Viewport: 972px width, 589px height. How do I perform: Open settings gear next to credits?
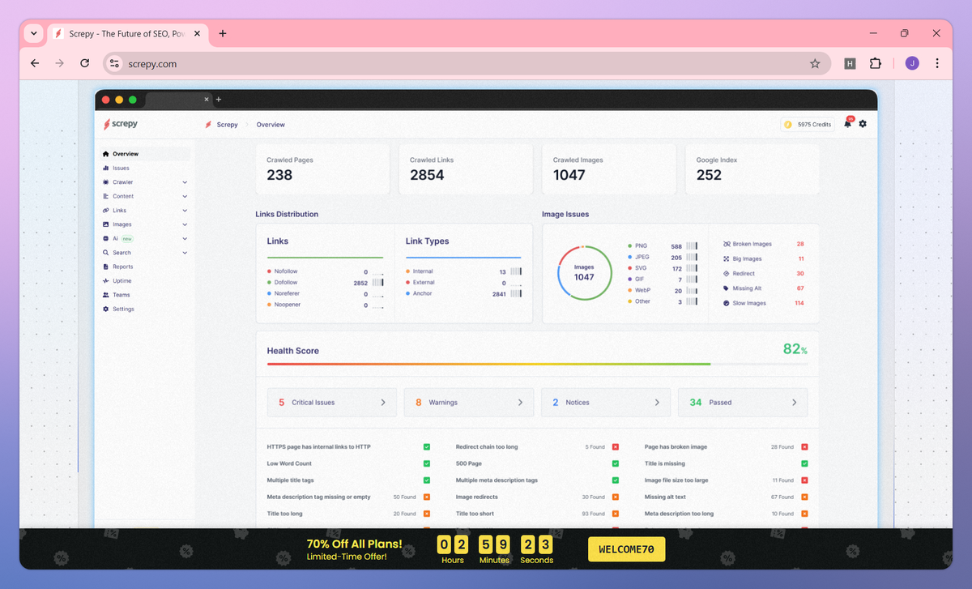point(863,124)
